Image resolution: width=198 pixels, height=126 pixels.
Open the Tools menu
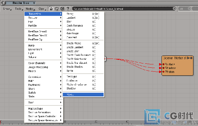coord(19,9)
